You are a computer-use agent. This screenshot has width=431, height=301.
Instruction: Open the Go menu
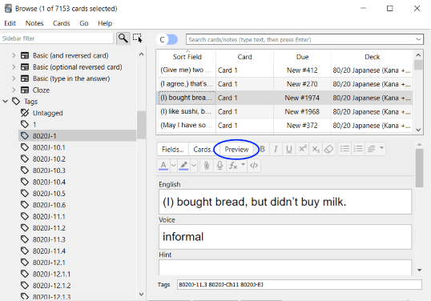tap(84, 23)
